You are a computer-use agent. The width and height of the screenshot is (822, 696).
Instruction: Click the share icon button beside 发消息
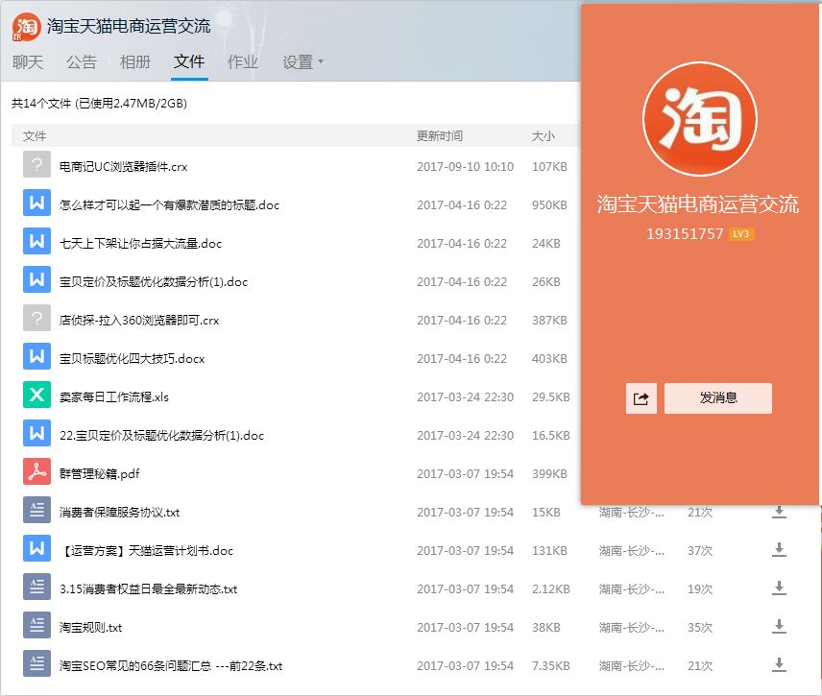(x=641, y=398)
